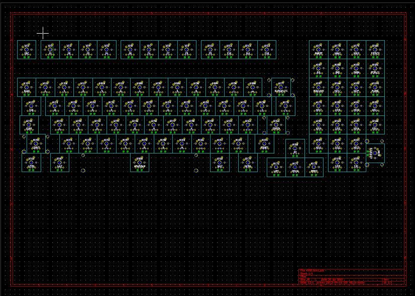The height and width of the screenshot is (296, 415).
Task: Click the BACKSPACE key switch footprint
Action: [281, 87]
